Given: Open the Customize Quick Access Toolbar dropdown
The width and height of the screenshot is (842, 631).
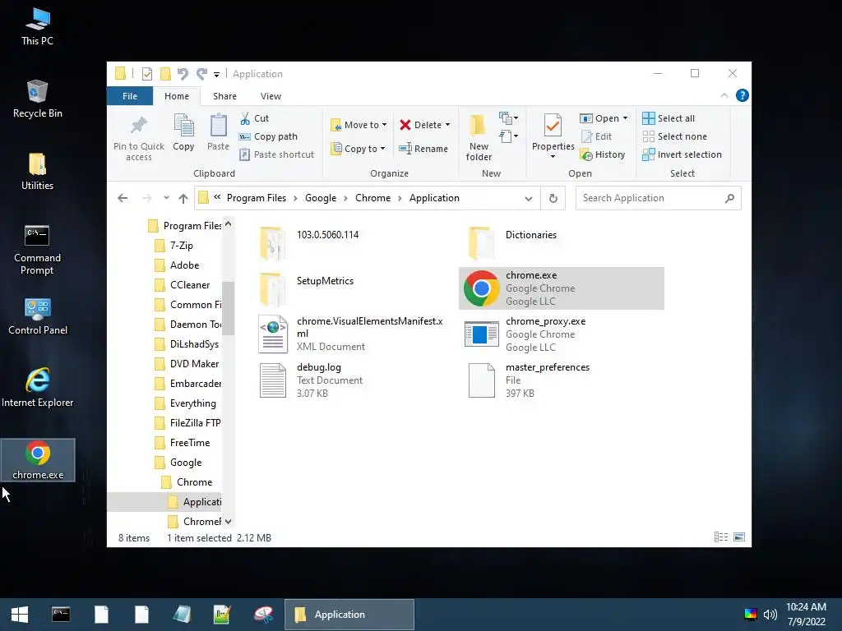Looking at the screenshot, I should coord(216,74).
